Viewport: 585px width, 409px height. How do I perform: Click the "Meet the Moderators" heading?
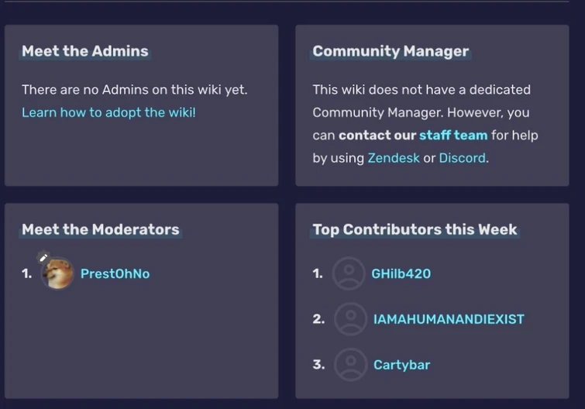click(x=101, y=229)
